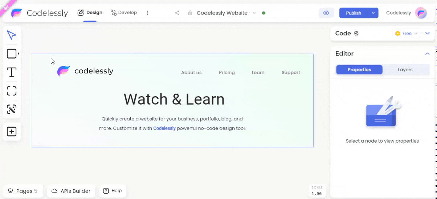Select the Text tool

12,72
